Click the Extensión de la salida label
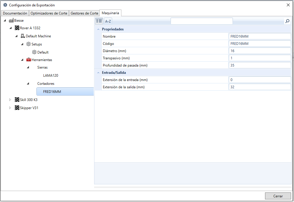This screenshot has height=202, width=294. click(124, 87)
